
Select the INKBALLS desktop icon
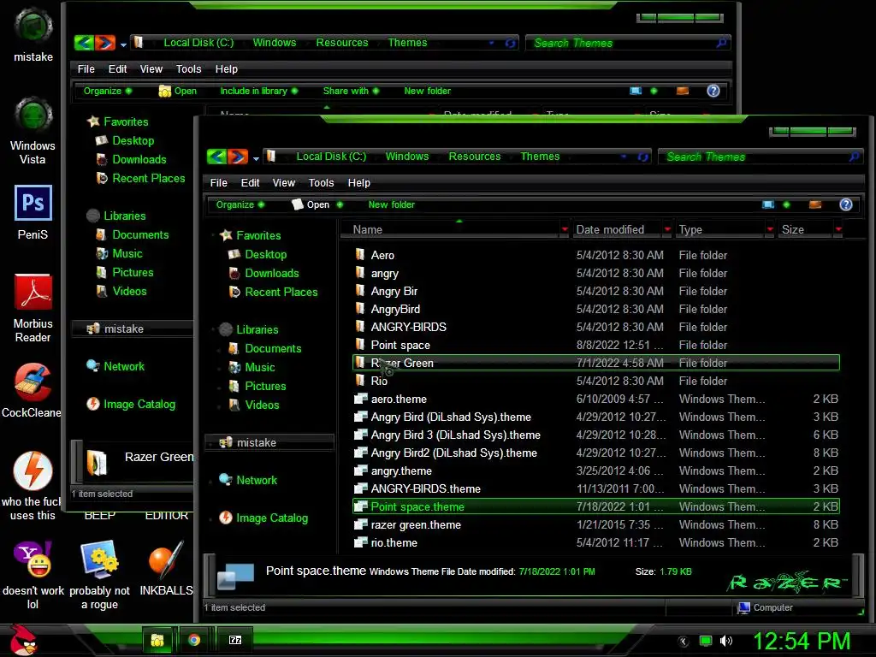pos(166,568)
